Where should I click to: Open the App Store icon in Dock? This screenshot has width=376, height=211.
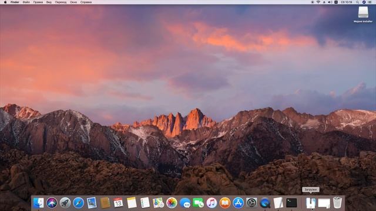tap(238, 203)
